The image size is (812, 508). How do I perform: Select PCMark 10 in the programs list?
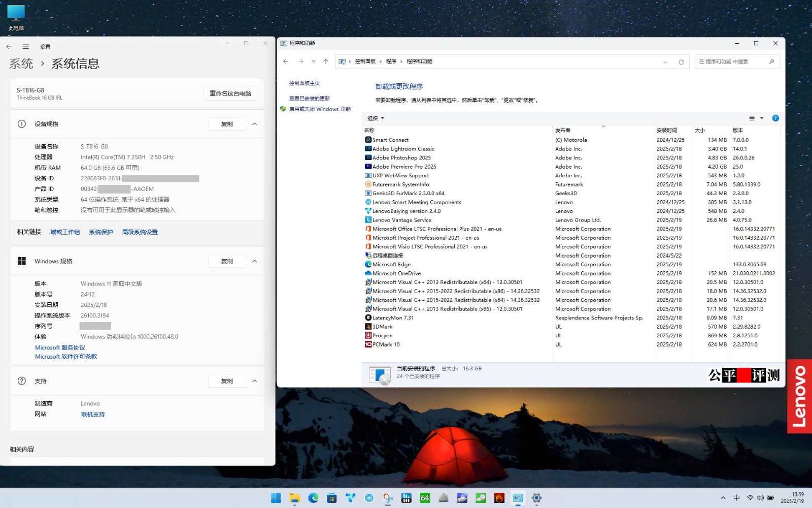pyautogui.click(x=382, y=344)
